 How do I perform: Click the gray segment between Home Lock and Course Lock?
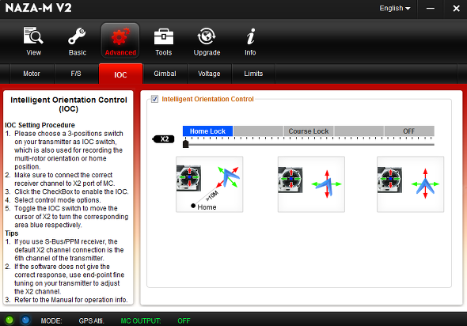point(258,131)
